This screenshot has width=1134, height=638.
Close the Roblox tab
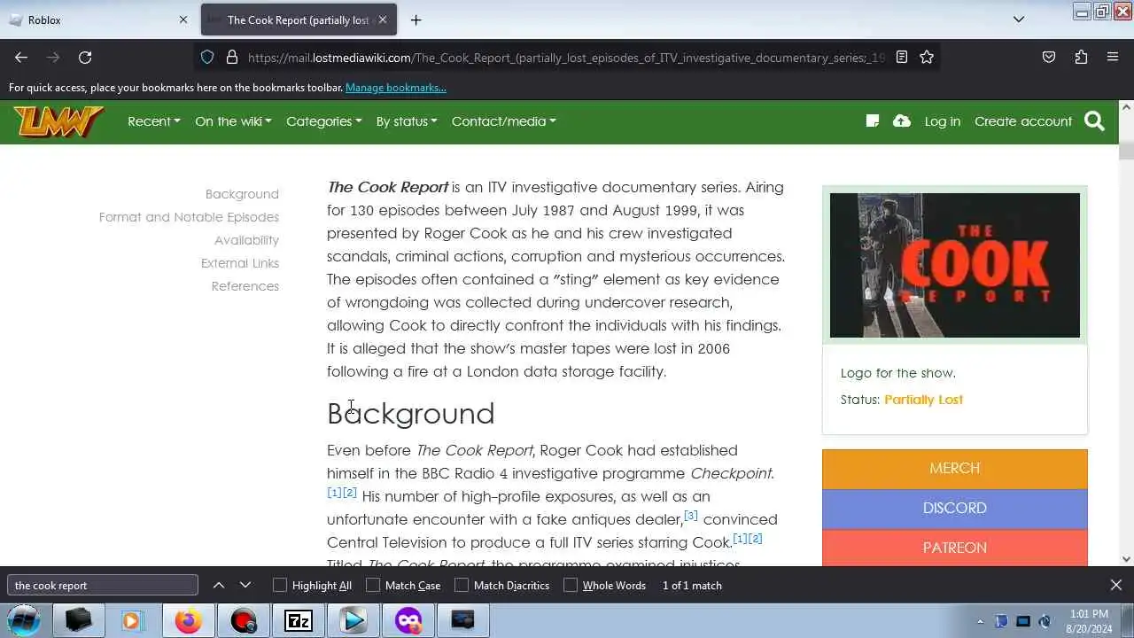click(x=183, y=19)
